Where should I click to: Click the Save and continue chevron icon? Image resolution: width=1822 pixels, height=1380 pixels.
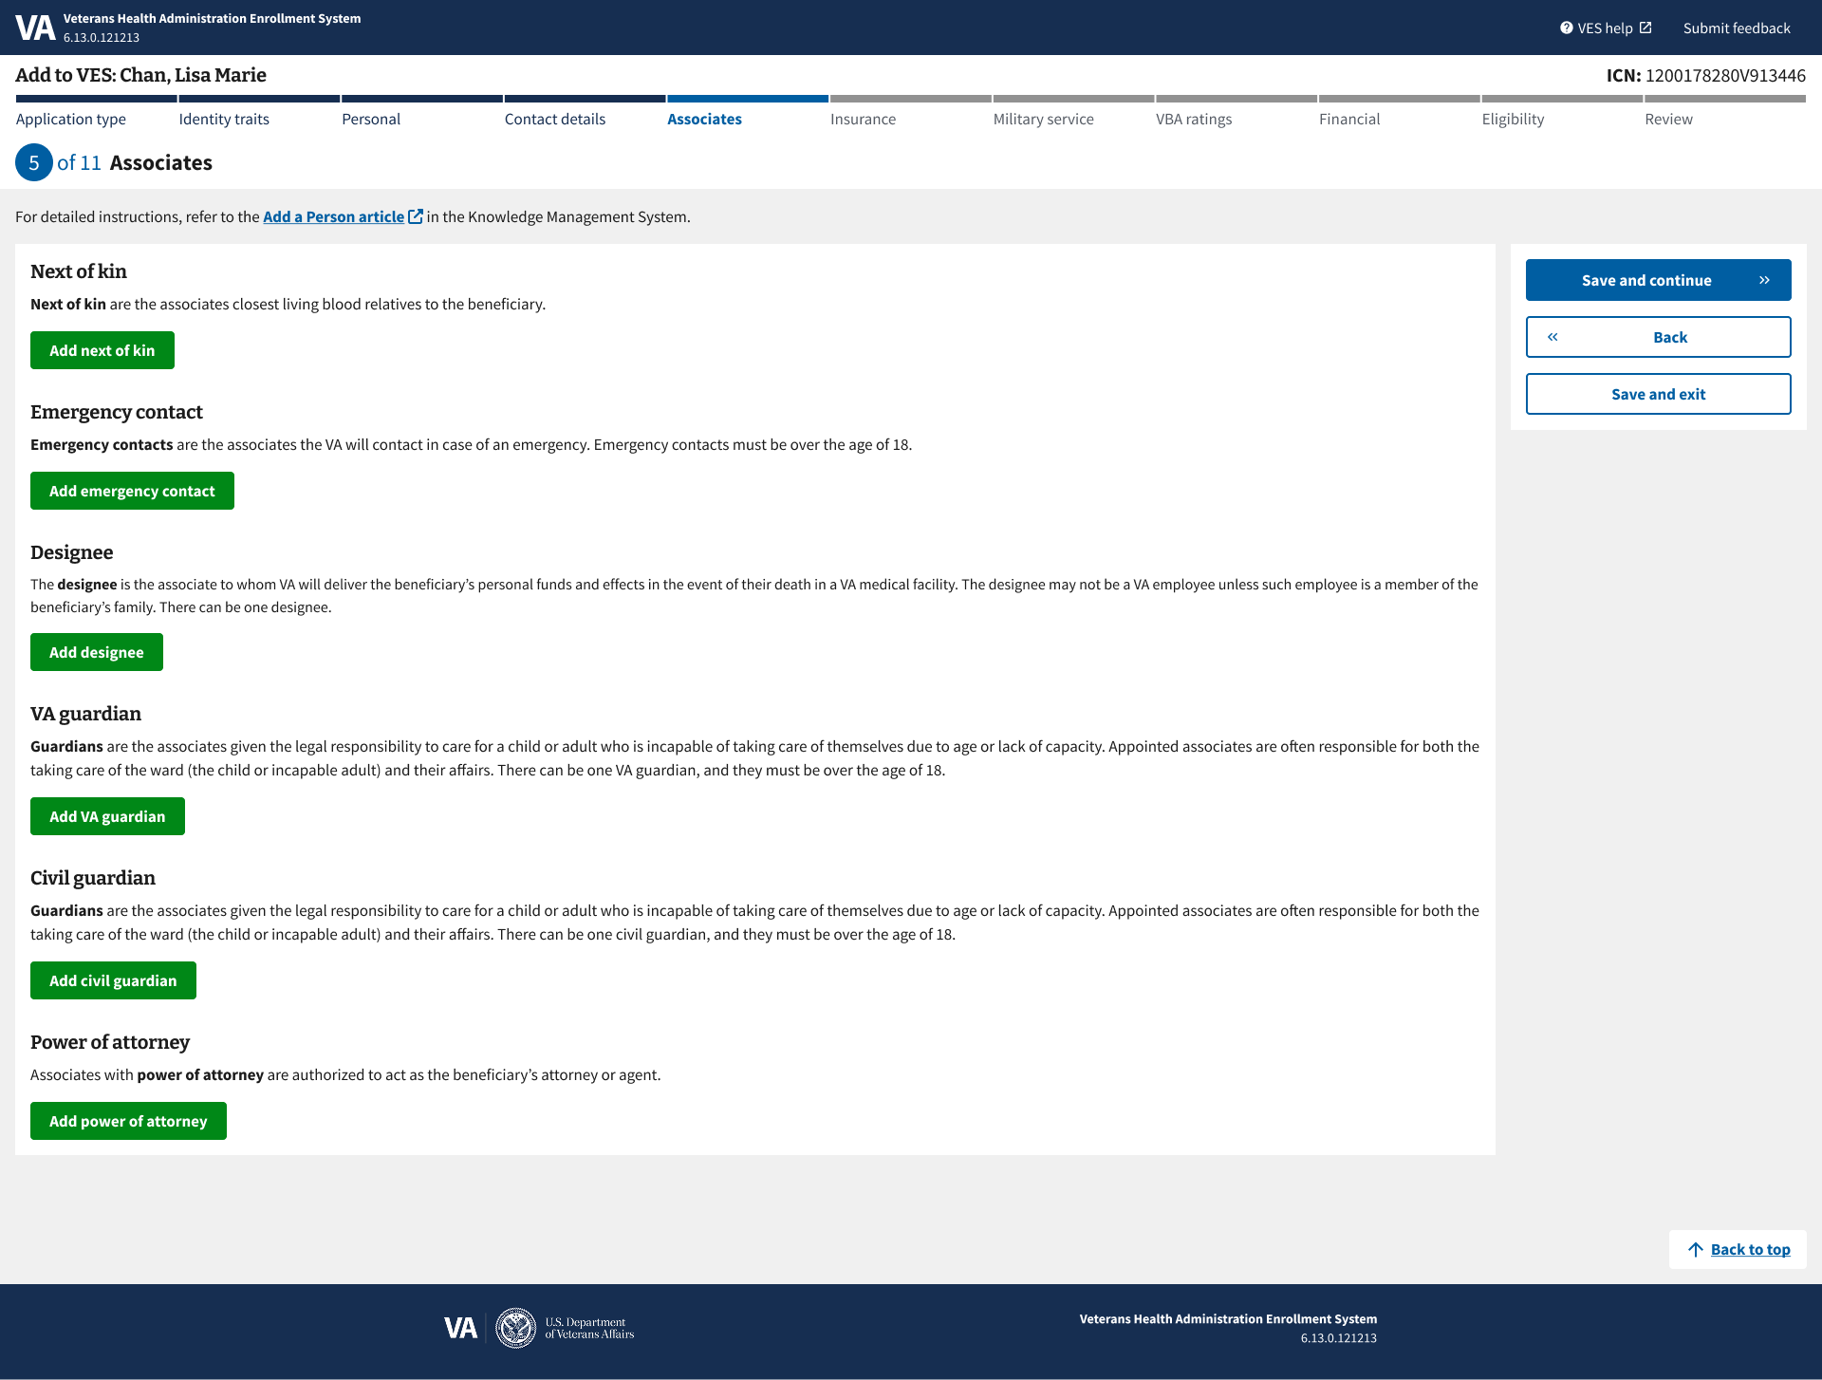(1764, 280)
